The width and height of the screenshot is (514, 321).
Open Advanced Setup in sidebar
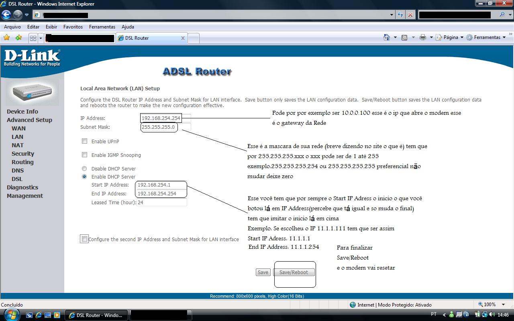coord(29,120)
